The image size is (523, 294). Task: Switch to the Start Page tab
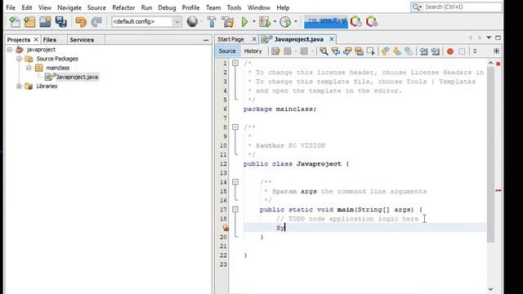[x=230, y=39]
